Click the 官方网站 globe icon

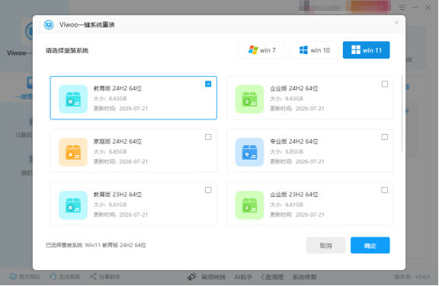click(x=13, y=277)
